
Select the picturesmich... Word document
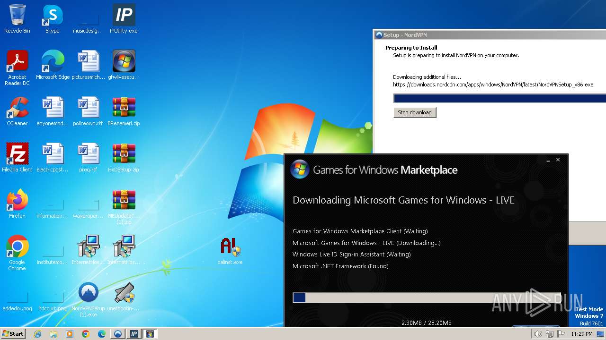pos(88,65)
